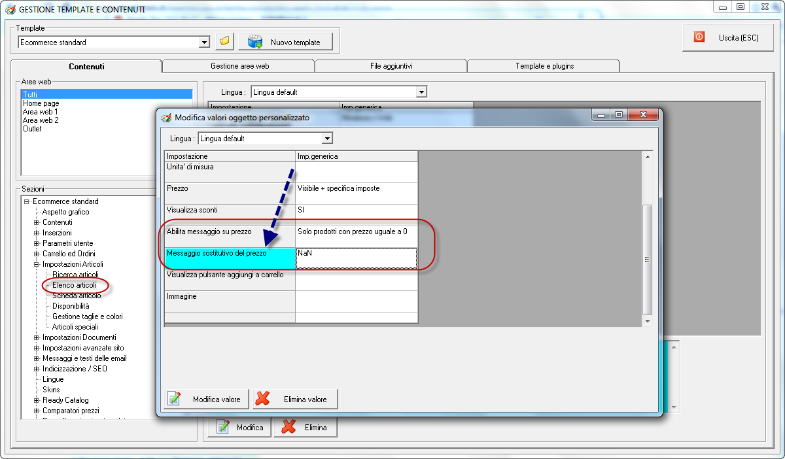Switch to the File aggiuntivi tab

pos(391,66)
